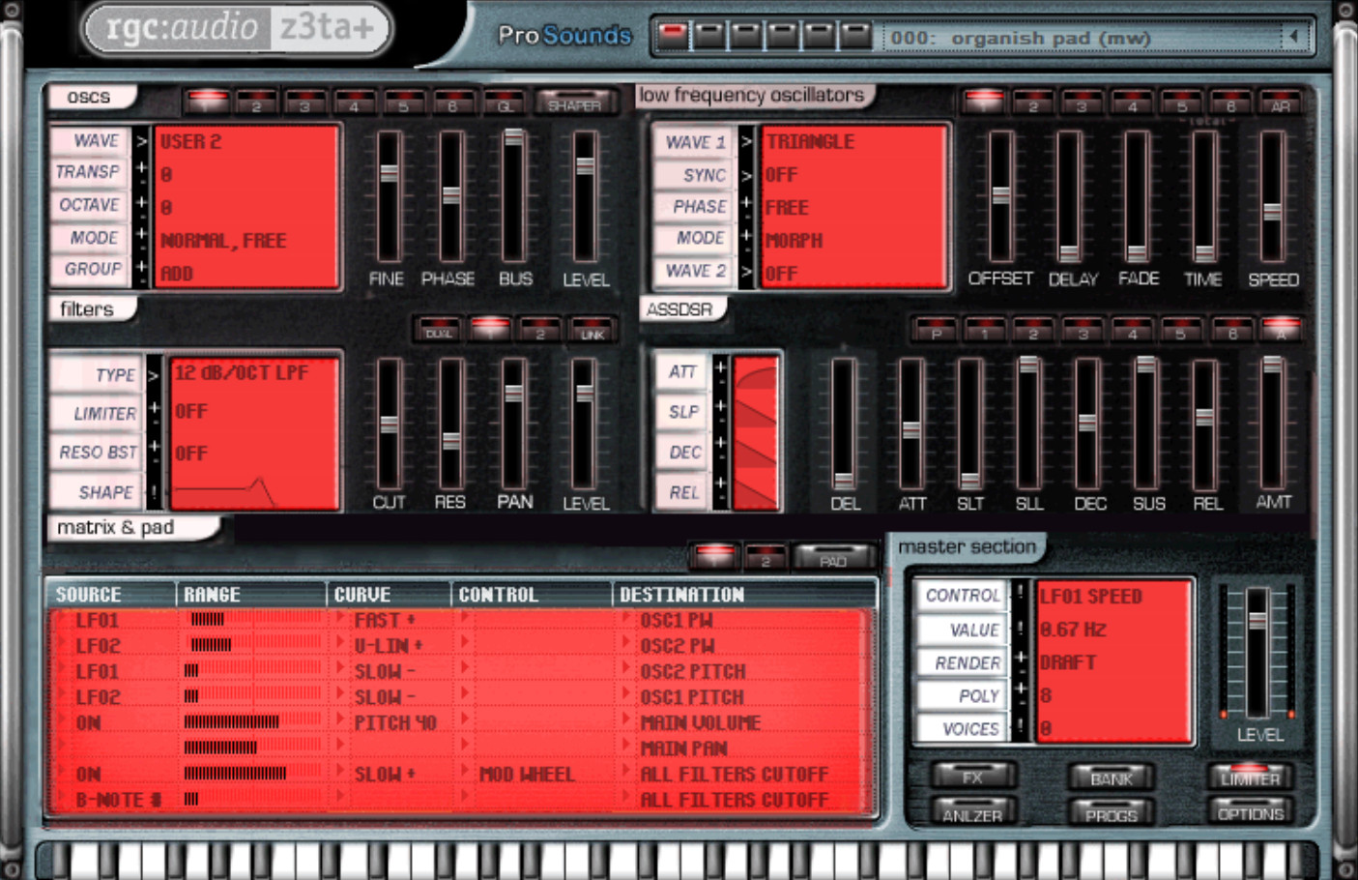Open the PAD page
1358x880 pixels.
(x=833, y=558)
